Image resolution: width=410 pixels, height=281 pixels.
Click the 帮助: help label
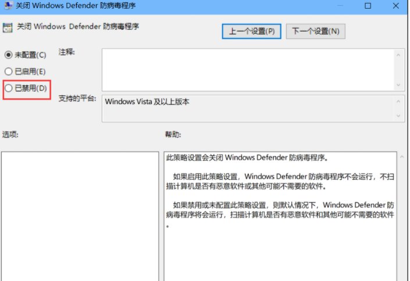(x=173, y=134)
